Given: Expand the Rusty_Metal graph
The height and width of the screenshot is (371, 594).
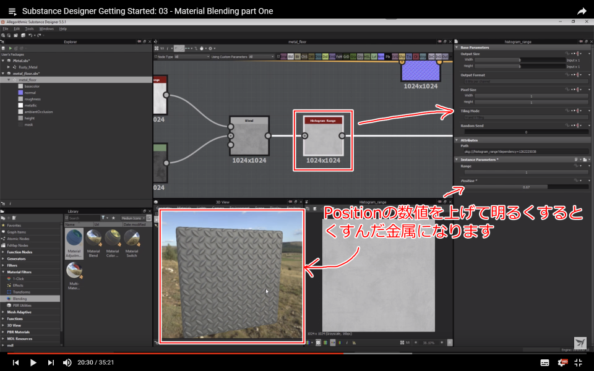Looking at the screenshot, I should pos(9,67).
